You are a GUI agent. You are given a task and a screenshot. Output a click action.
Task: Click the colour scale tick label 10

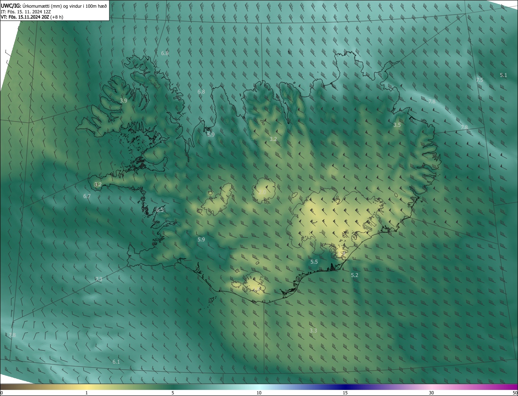point(259,393)
